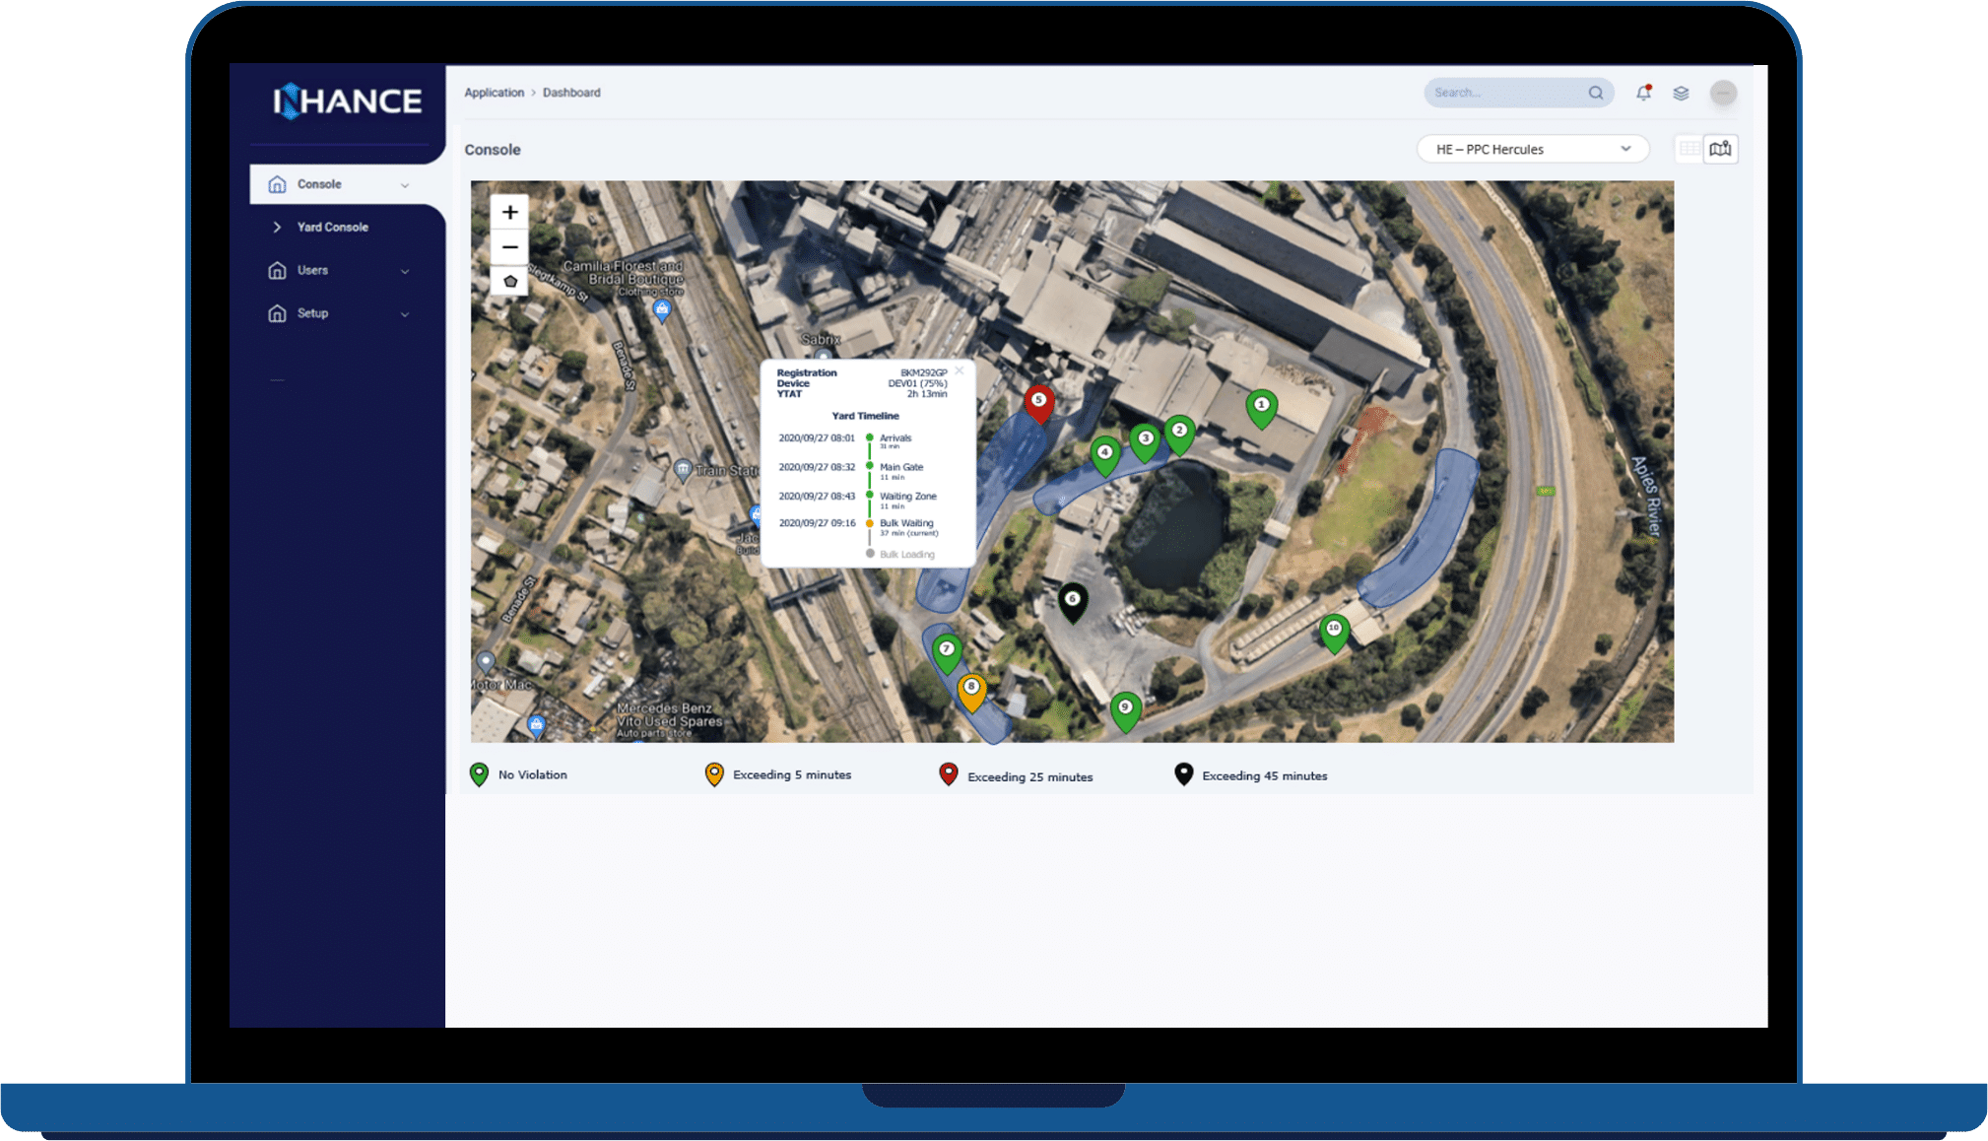Expand the Setup menu chevron
Viewport: 1988px width, 1141px height.
click(x=405, y=314)
